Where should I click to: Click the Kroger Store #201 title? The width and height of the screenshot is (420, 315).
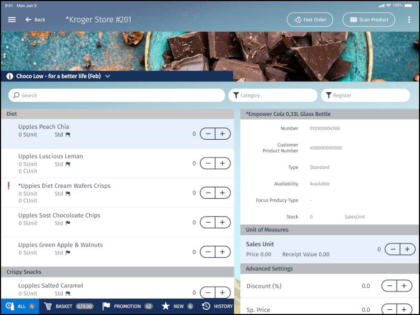point(99,19)
